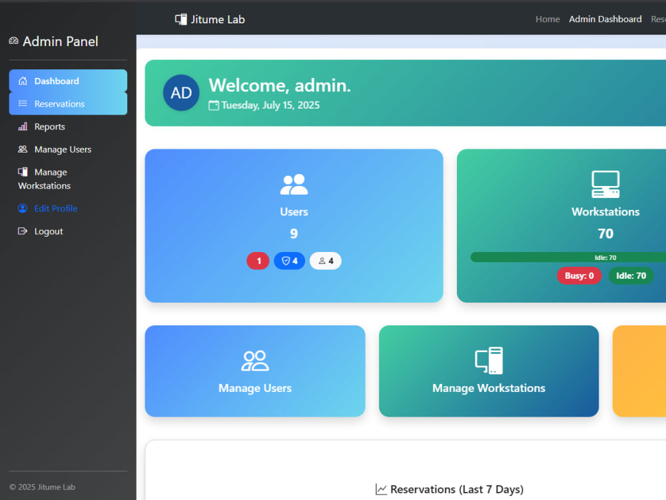Click the Logout sidebar link
This screenshot has width=666, height=500.
click(x=68, y=231)
